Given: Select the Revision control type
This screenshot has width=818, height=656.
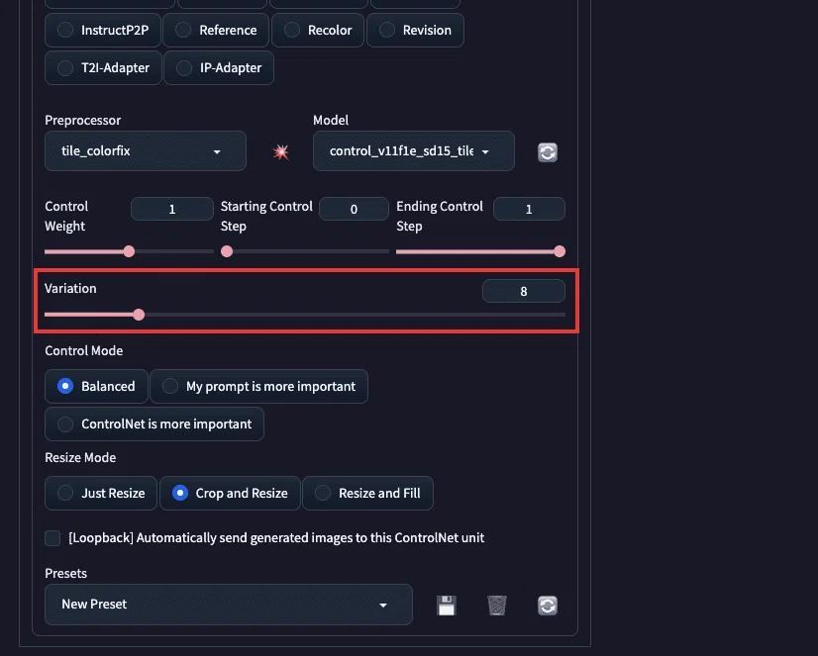Looking at the screenshot, I should pos(415,31).
